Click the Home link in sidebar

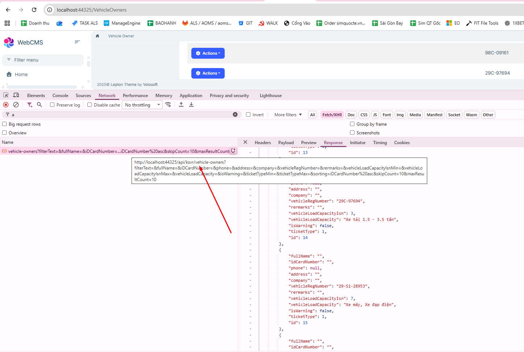click(21, 74)
